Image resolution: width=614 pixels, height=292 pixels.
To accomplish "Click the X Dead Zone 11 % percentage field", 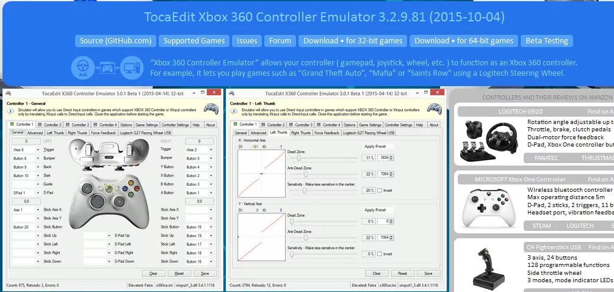I will [369, 158].
